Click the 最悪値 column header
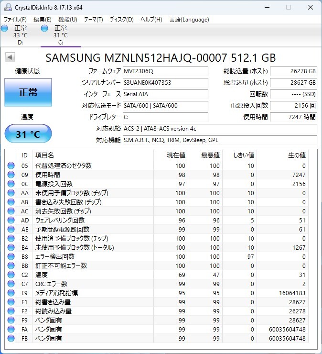Viewport: 322px width, 354px height. [205, 155]
